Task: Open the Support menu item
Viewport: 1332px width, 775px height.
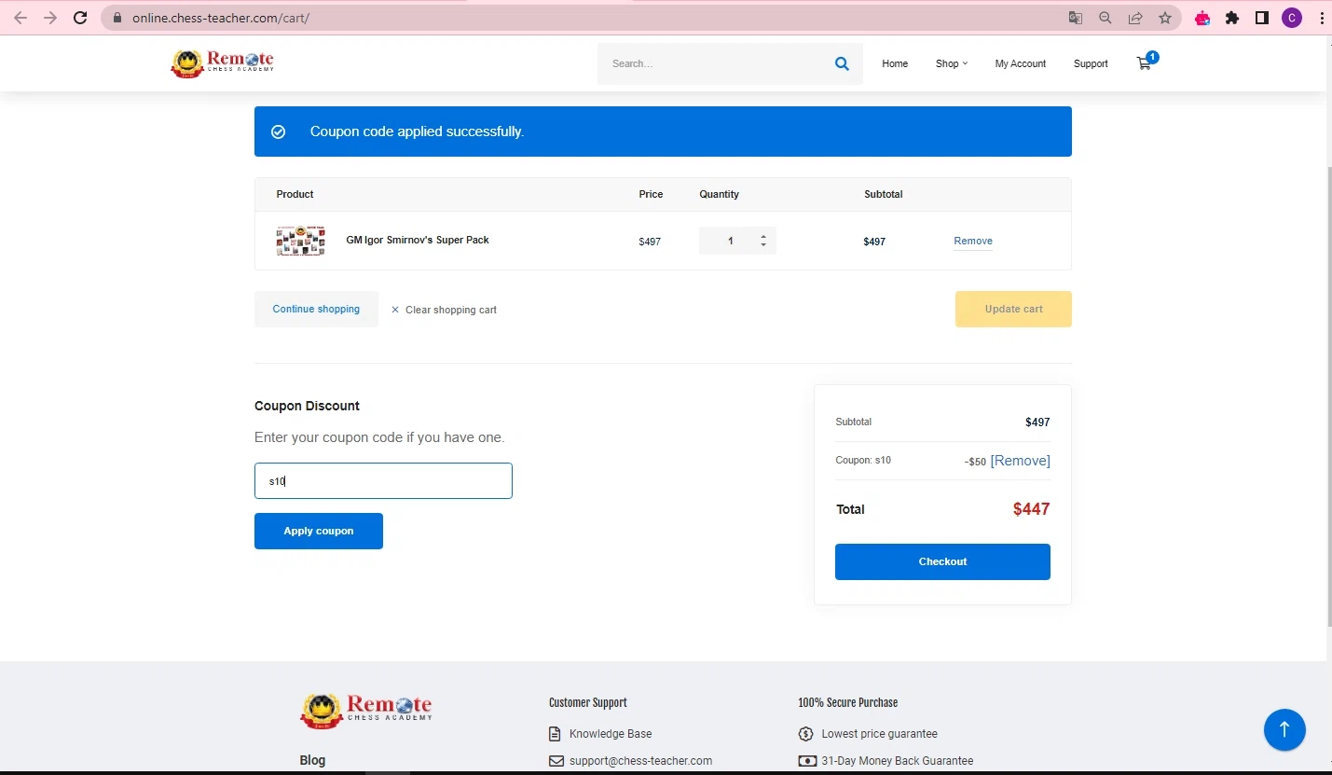Action: pyautogui.click(x=1091, y=63)
